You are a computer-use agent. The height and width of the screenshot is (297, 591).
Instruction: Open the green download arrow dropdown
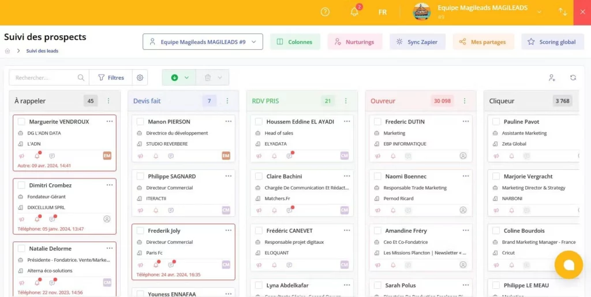[x=179, y=77]
